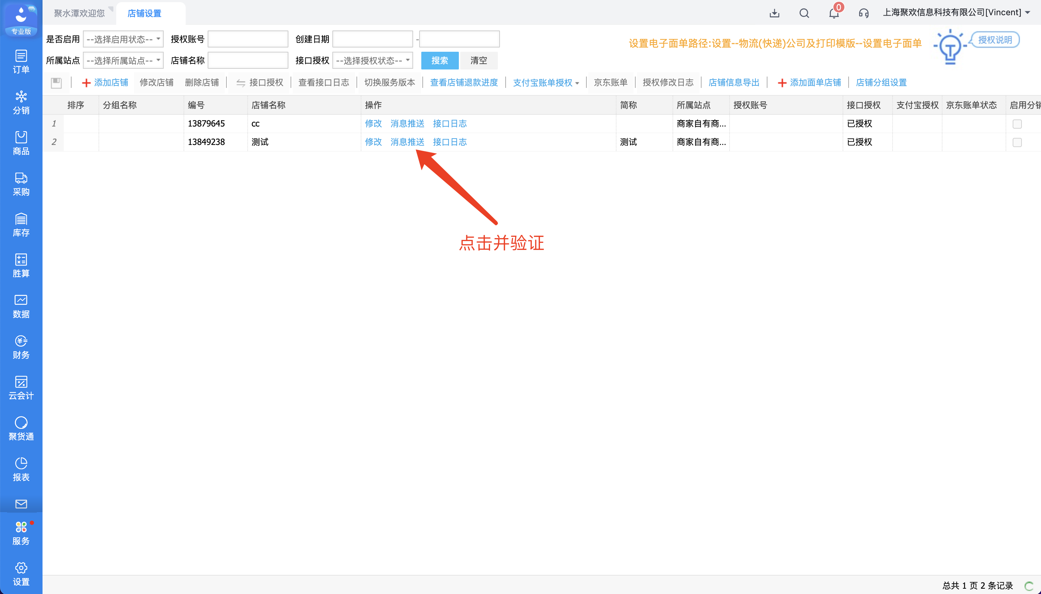Click the 店铺名称 input field
The height and width of the screenshot is (594, 1041).
pyautogui.click(x=248, y=60)
